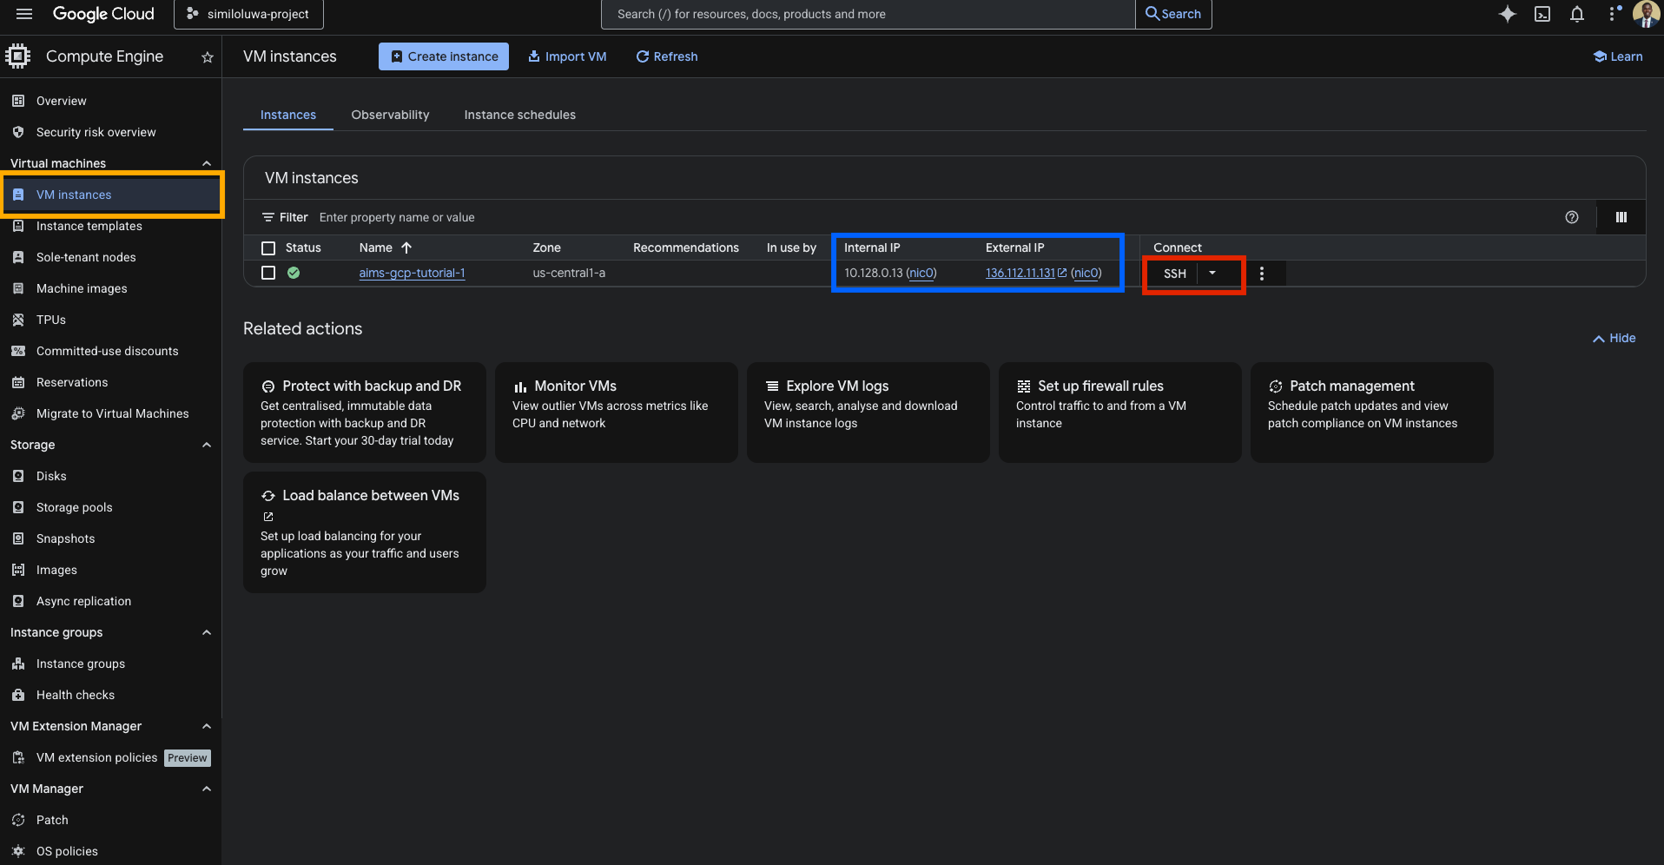Open your Google account profile avatar

click(x=1646, y=14)
